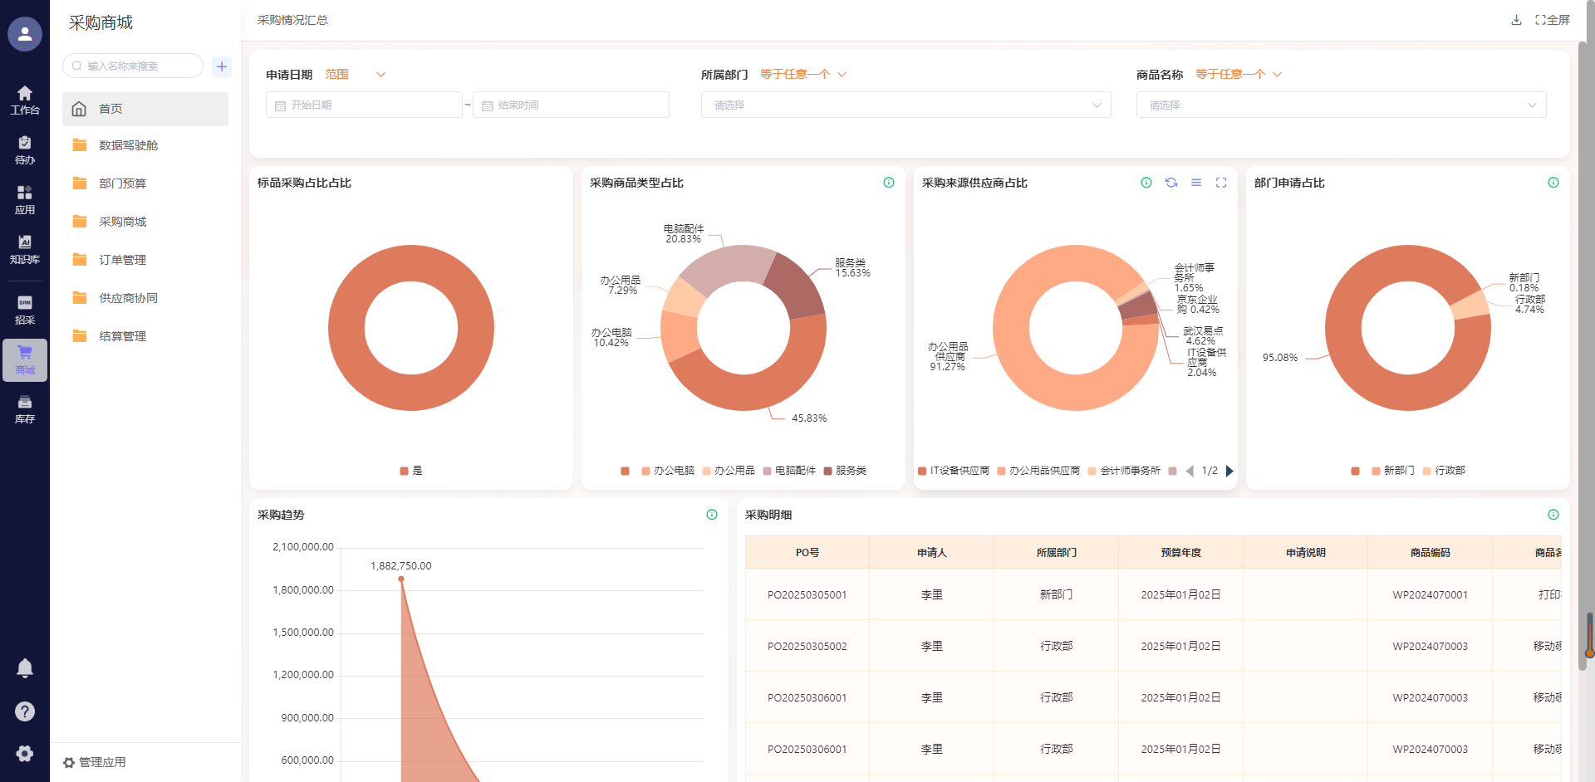Open the 待办 to-do icon

point(25,149)
